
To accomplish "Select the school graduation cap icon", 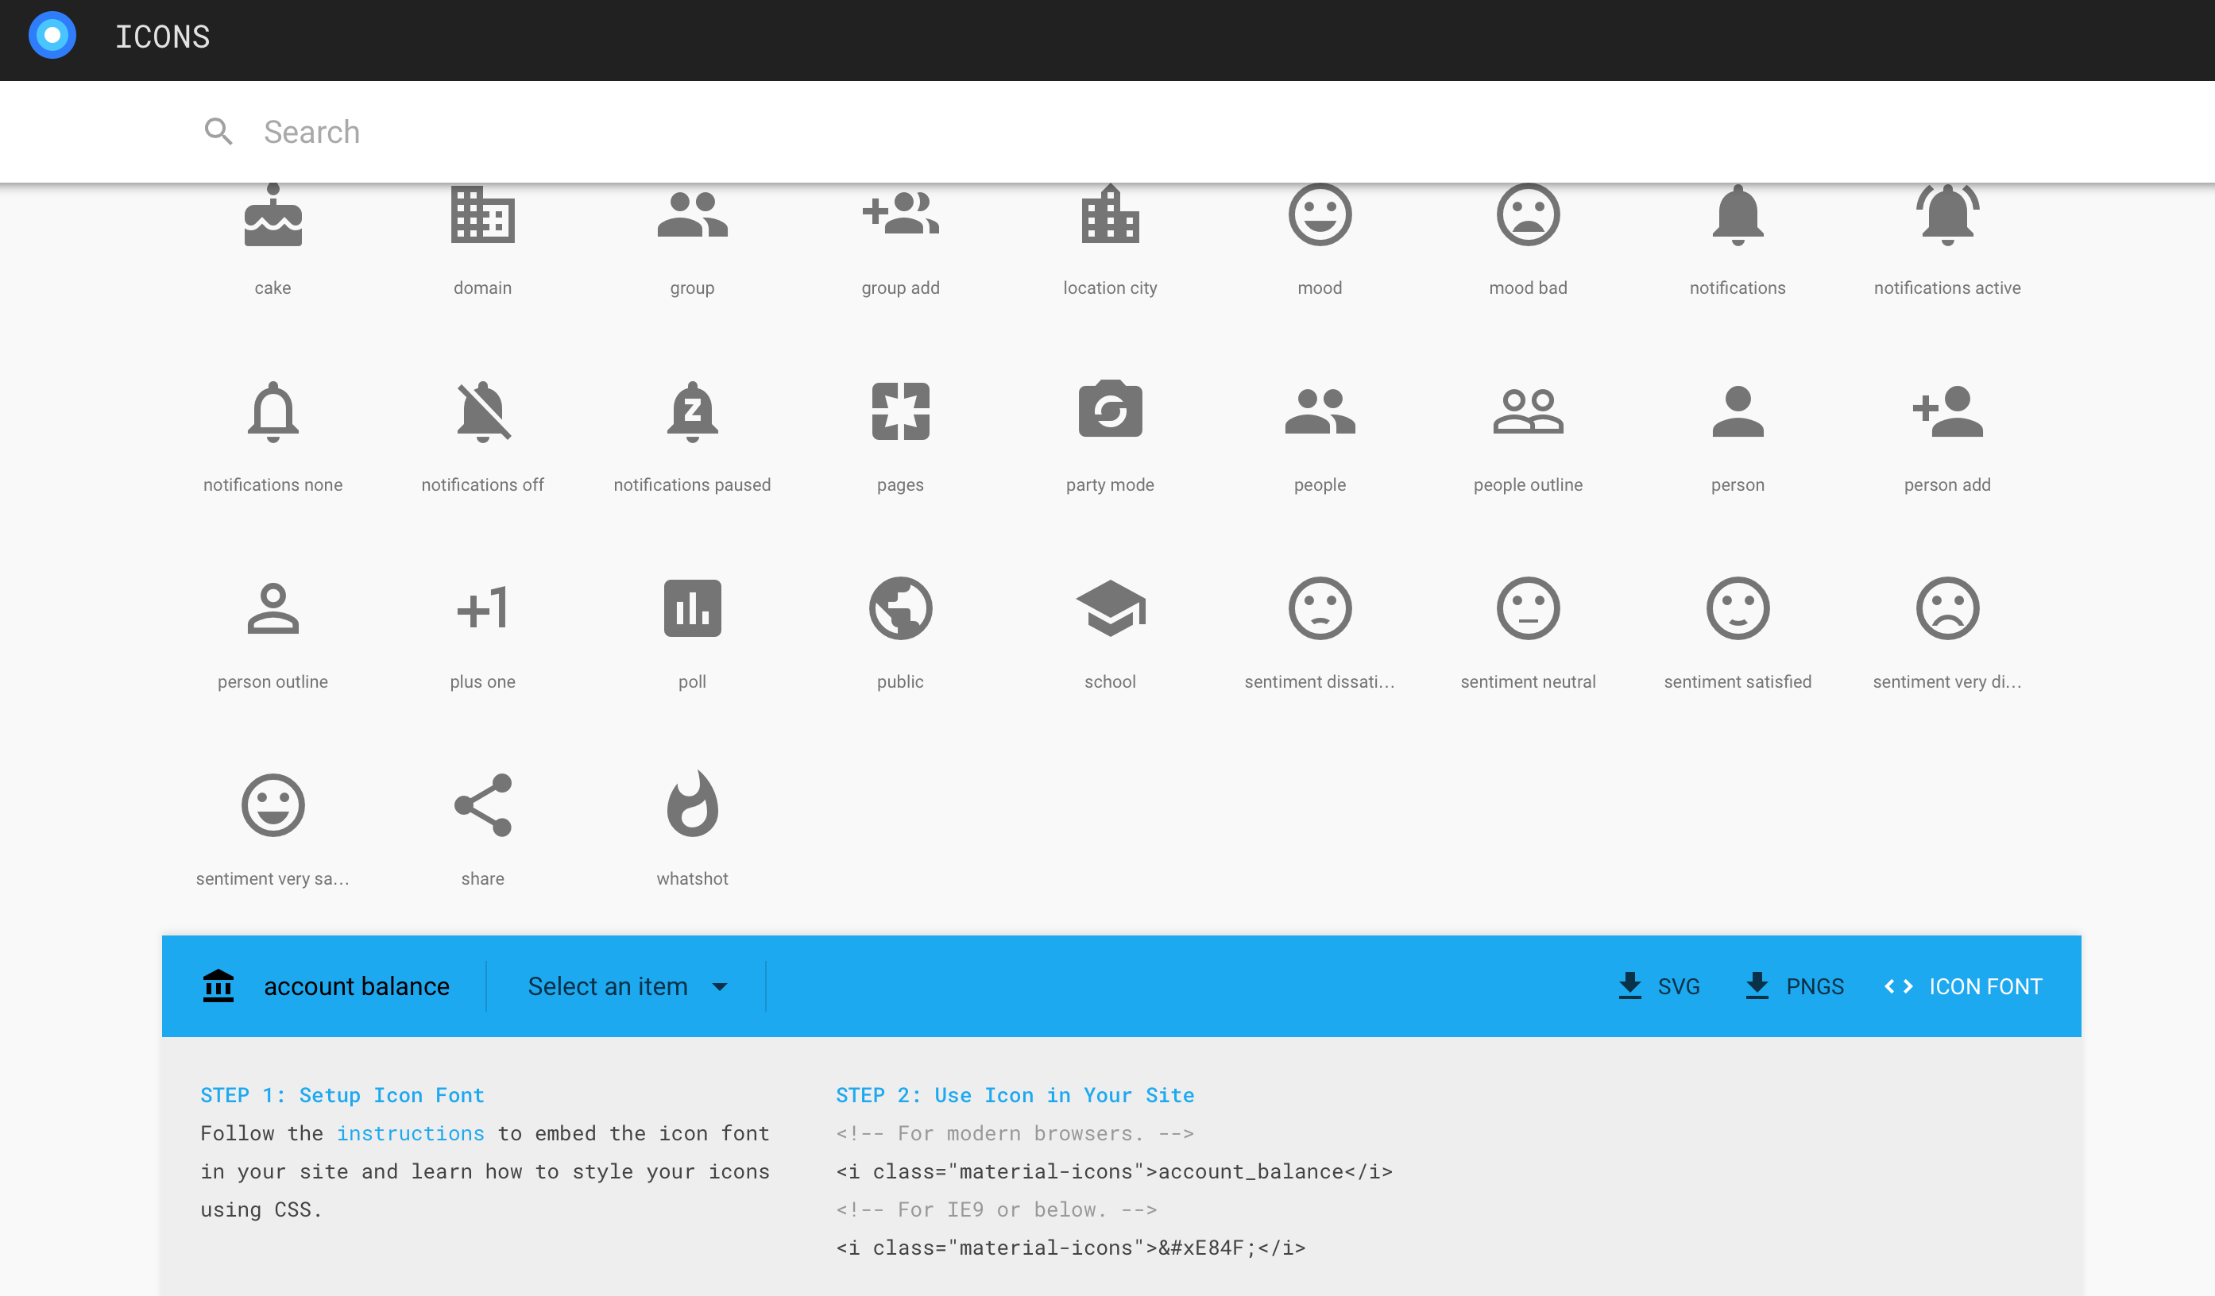I will pos(1110,608).
